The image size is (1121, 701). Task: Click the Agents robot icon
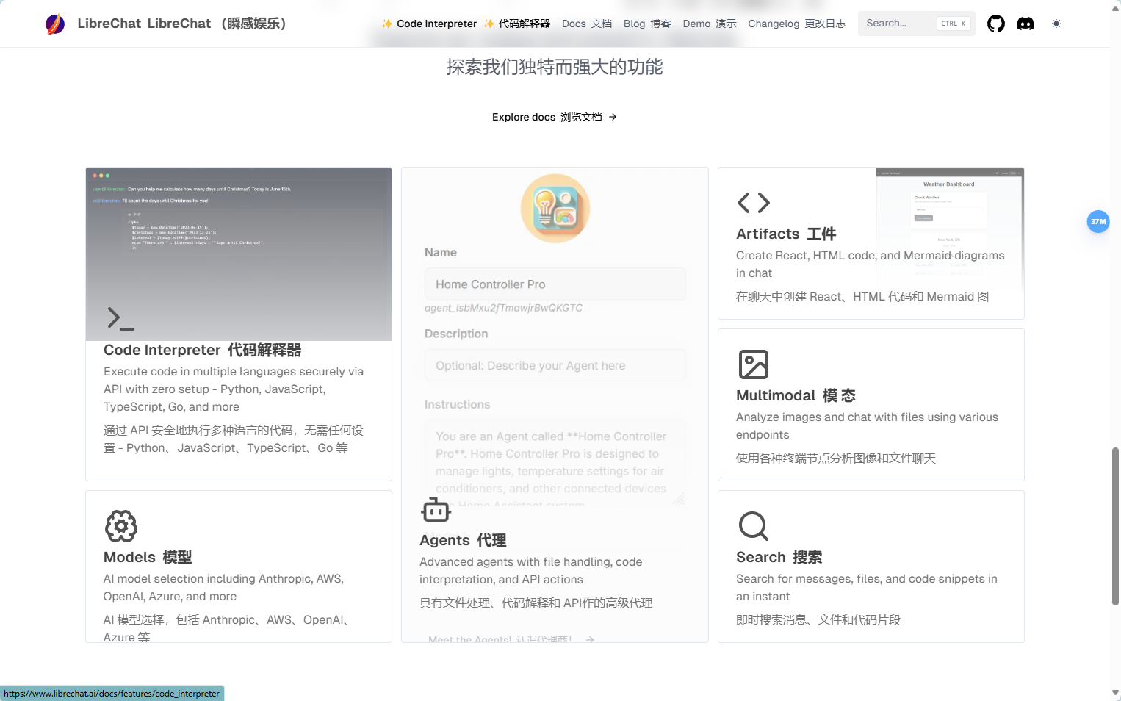pyautogui.click(x=436, y=509)
